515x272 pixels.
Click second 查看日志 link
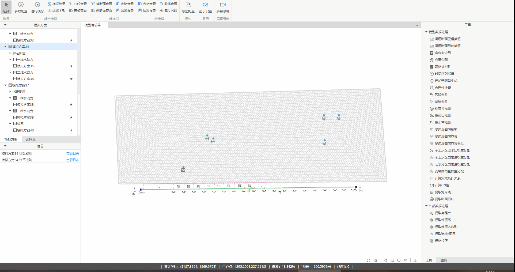(73, 160)
